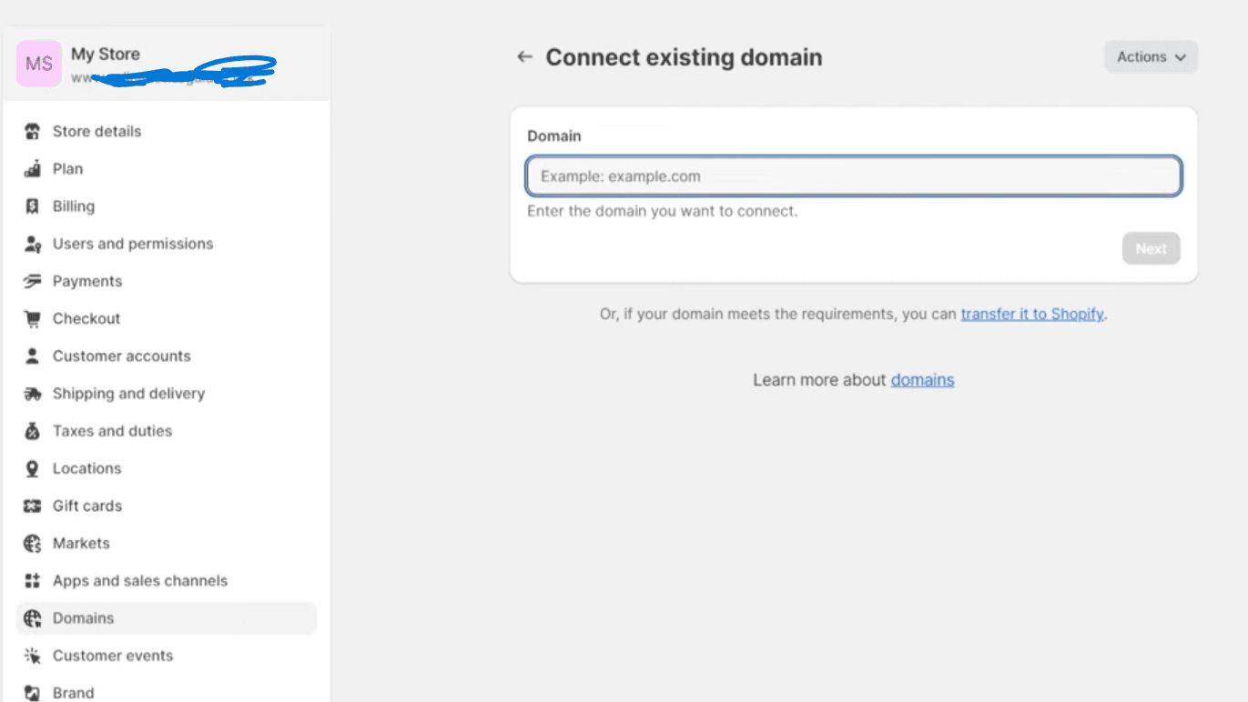Click the Billing invoice icon
This screenshot has height=702, width=1248.
click(x=32, y=206)
